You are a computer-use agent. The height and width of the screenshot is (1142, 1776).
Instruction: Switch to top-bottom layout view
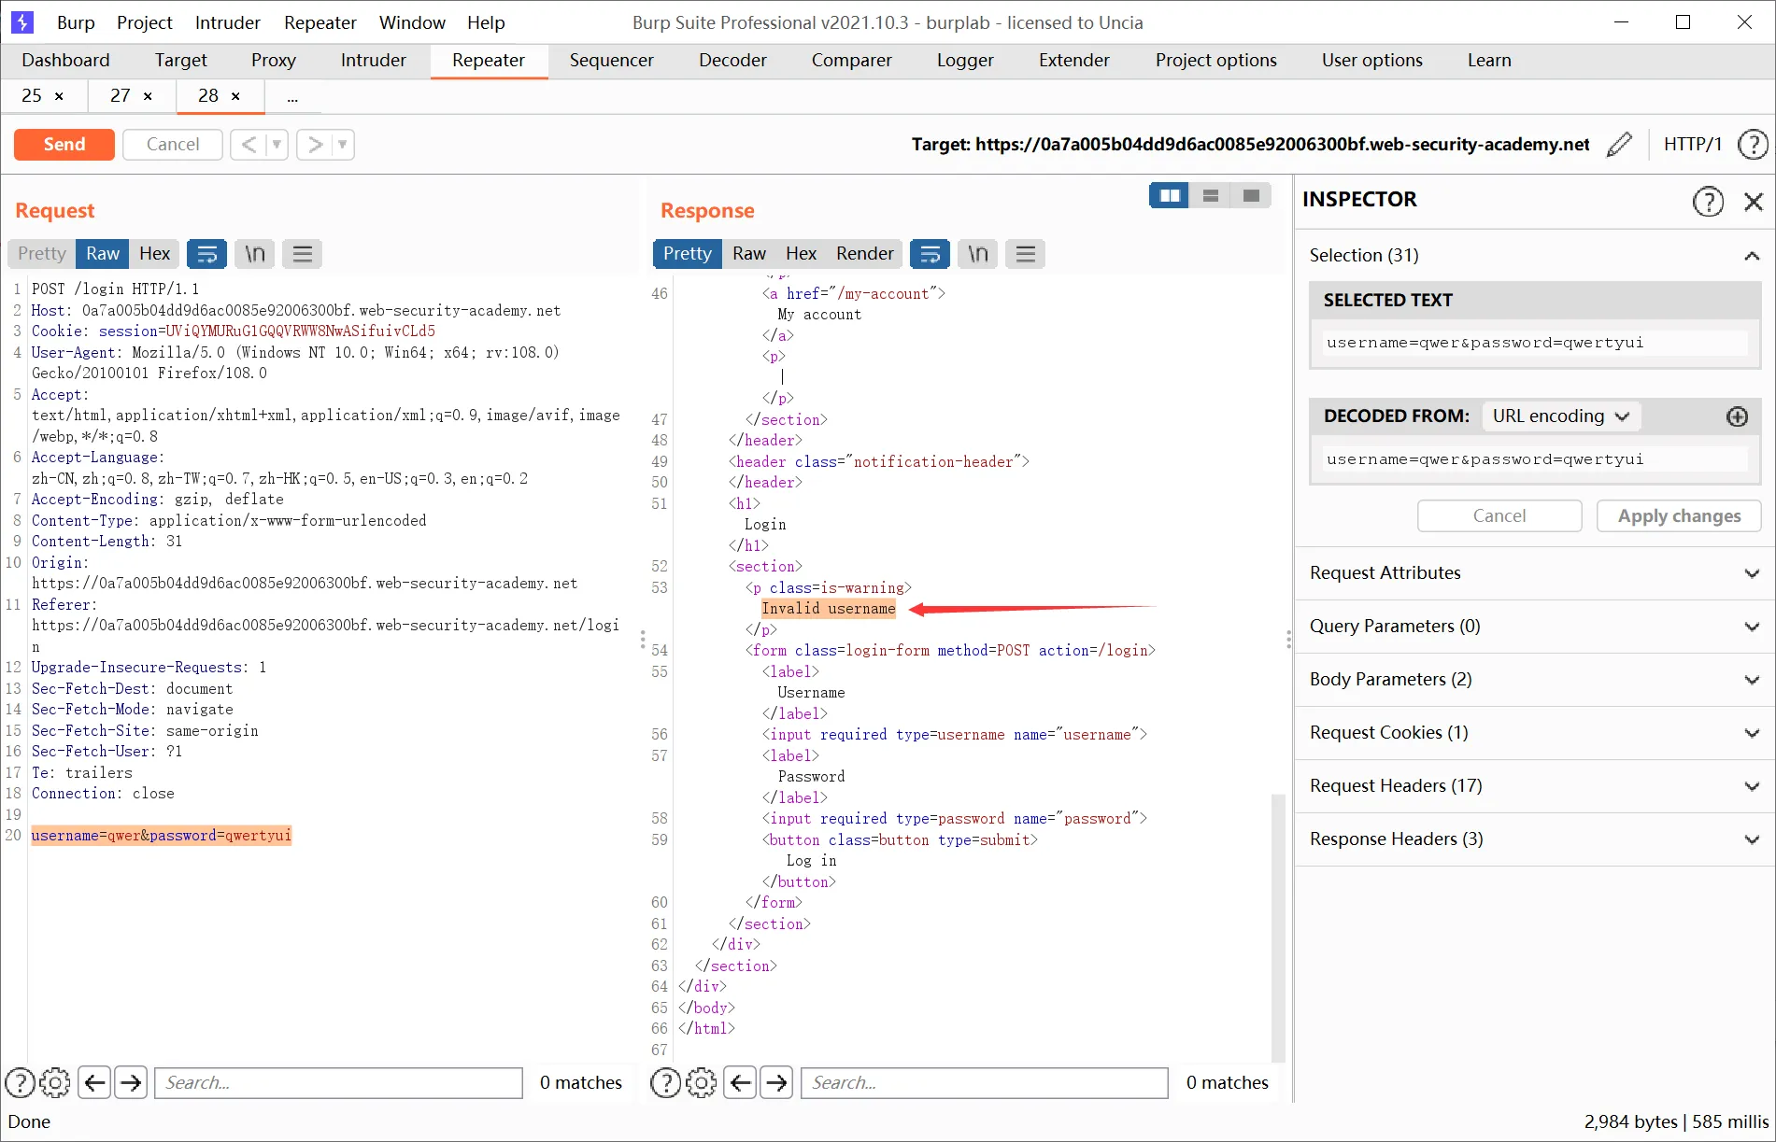(1211, 195)
